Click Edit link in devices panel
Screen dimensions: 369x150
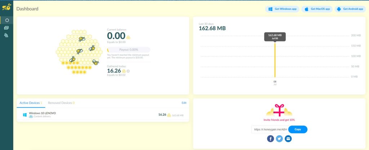pyautogui.click(x=184, y=103)
